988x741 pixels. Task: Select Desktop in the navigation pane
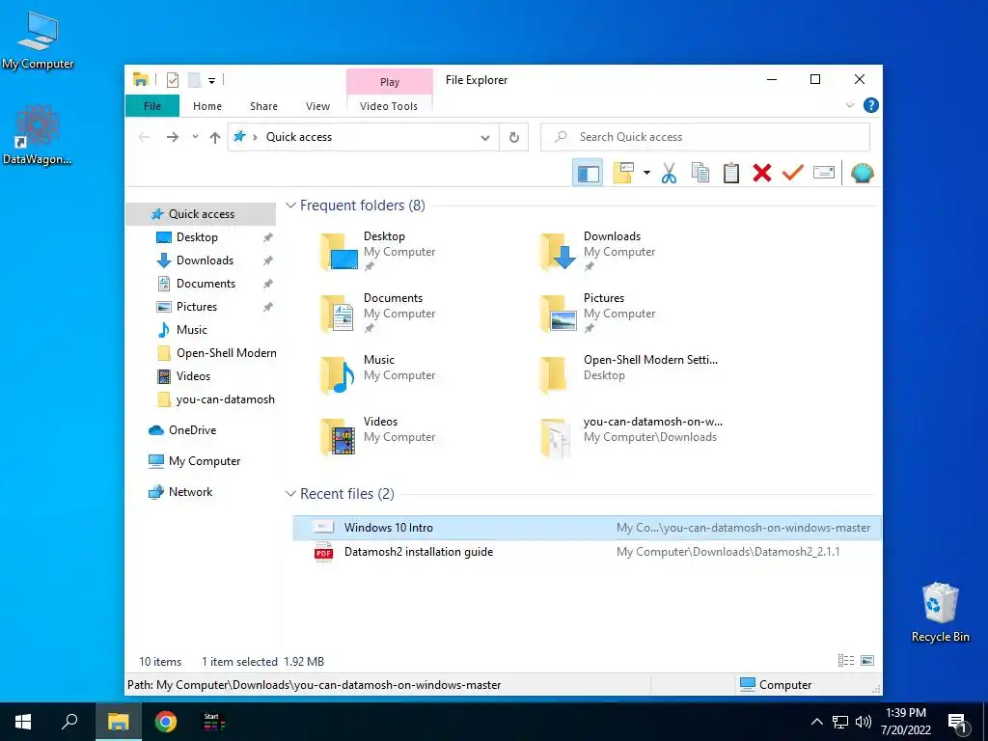coord(197,237)
